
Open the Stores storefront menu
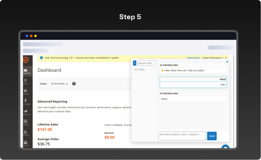[26, 143]
